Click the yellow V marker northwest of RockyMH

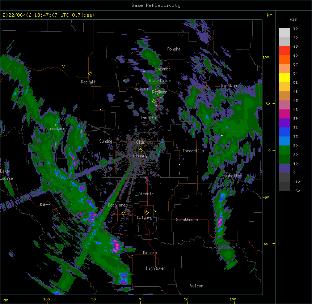63,66
